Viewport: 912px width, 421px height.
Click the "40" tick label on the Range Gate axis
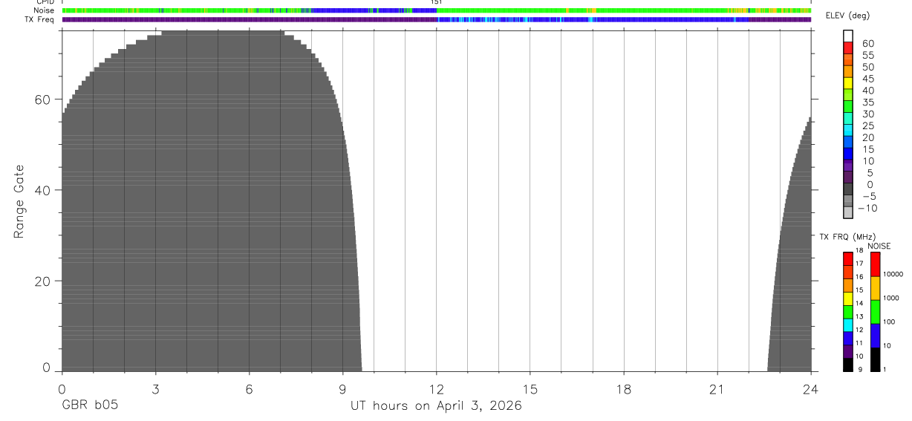click(x=43, y=190)
